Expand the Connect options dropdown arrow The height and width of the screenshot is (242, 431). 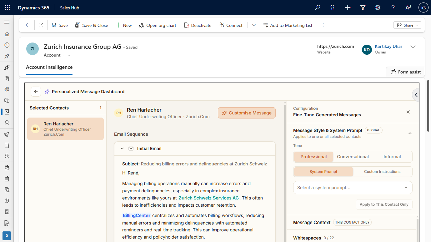254,25
